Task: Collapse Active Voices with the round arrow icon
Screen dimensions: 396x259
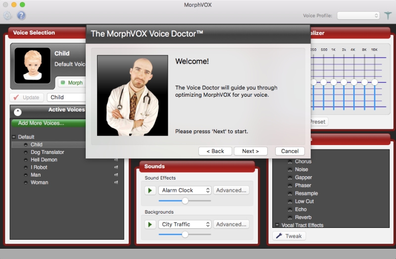Action: 18,112
